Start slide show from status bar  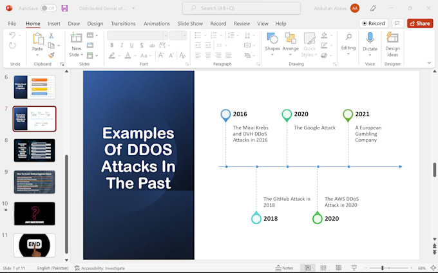354,268
